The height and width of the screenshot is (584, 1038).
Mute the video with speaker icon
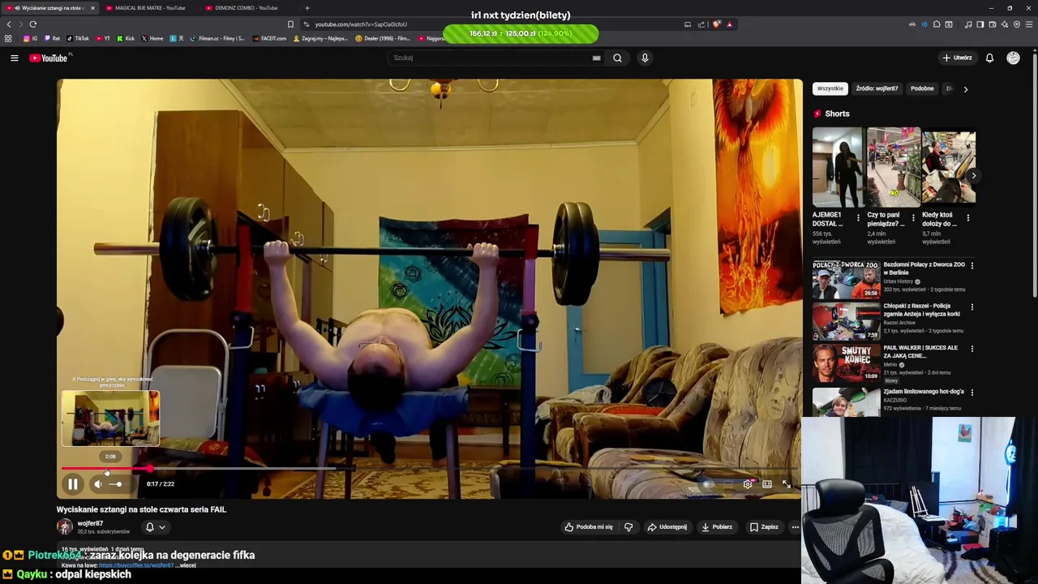point(97,484)
